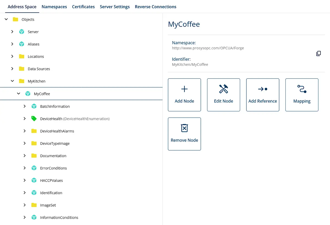
Task: Expand the BatchInformation node
Action: (24, 106)
